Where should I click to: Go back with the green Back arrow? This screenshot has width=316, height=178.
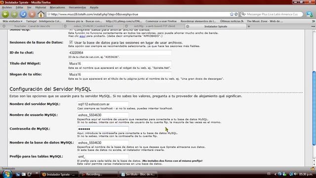pos(5,14)
